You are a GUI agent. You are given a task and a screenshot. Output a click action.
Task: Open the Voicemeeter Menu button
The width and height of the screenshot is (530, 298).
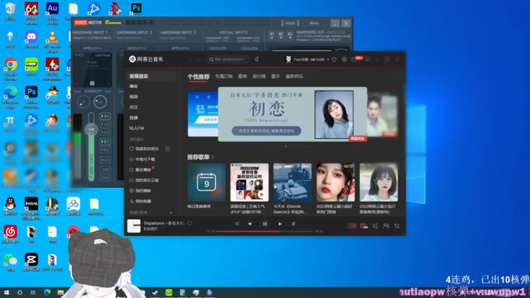[314, 23]
